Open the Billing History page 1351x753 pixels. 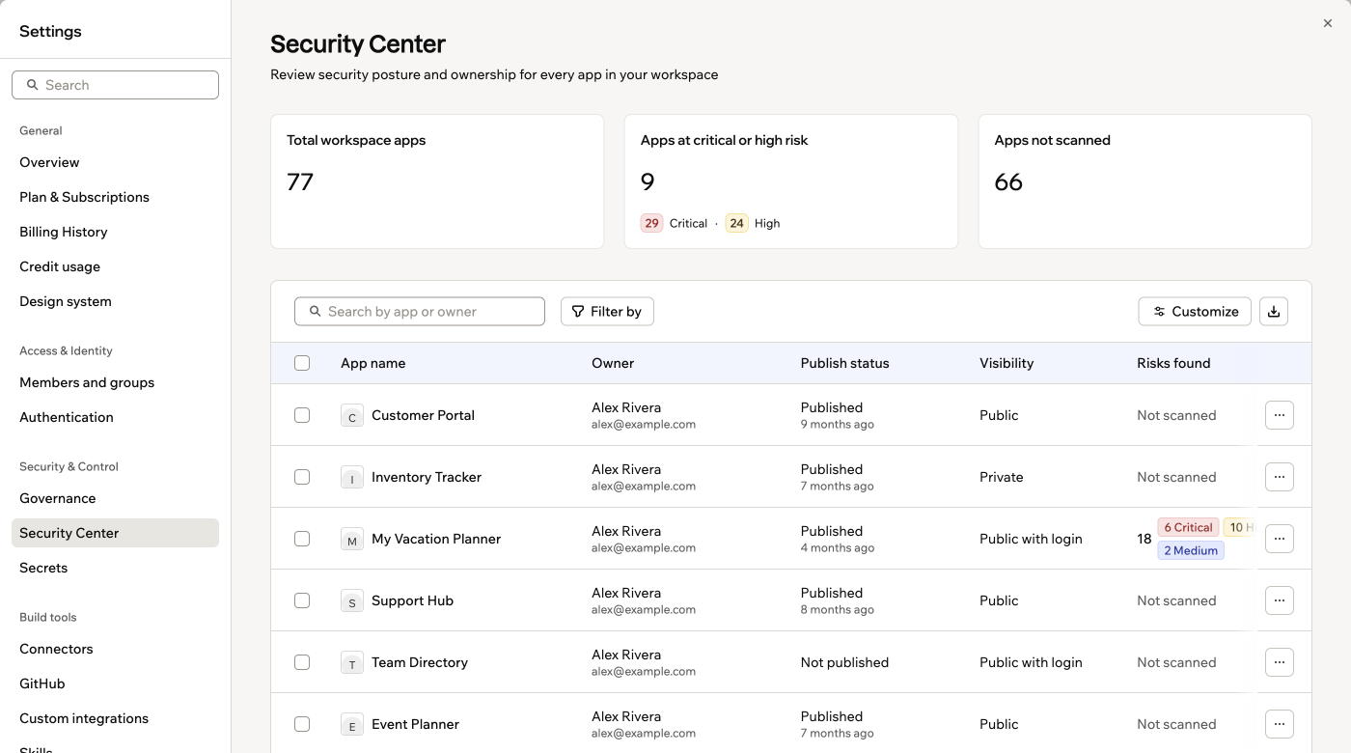(x=115, y=232)
